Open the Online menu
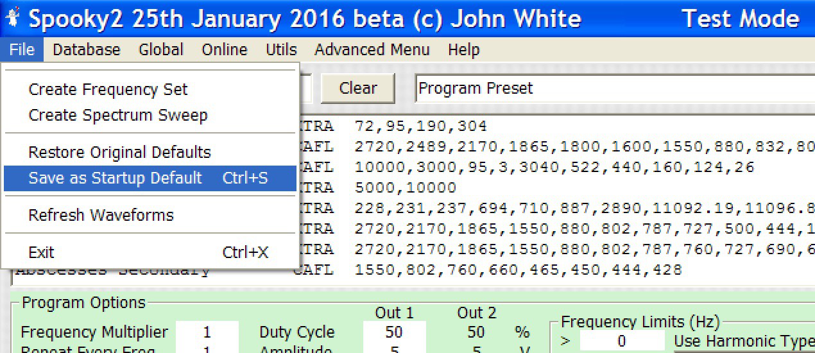 (x=224, y=50)
